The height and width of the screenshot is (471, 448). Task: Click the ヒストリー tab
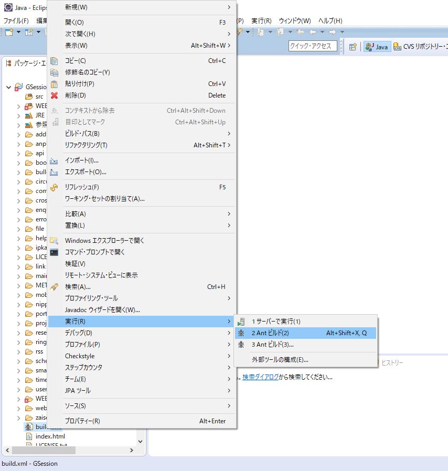pos(392,363)
